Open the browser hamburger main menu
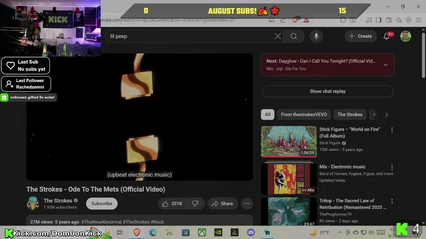Viewport: 426px width, 239px height. (419, 20)
